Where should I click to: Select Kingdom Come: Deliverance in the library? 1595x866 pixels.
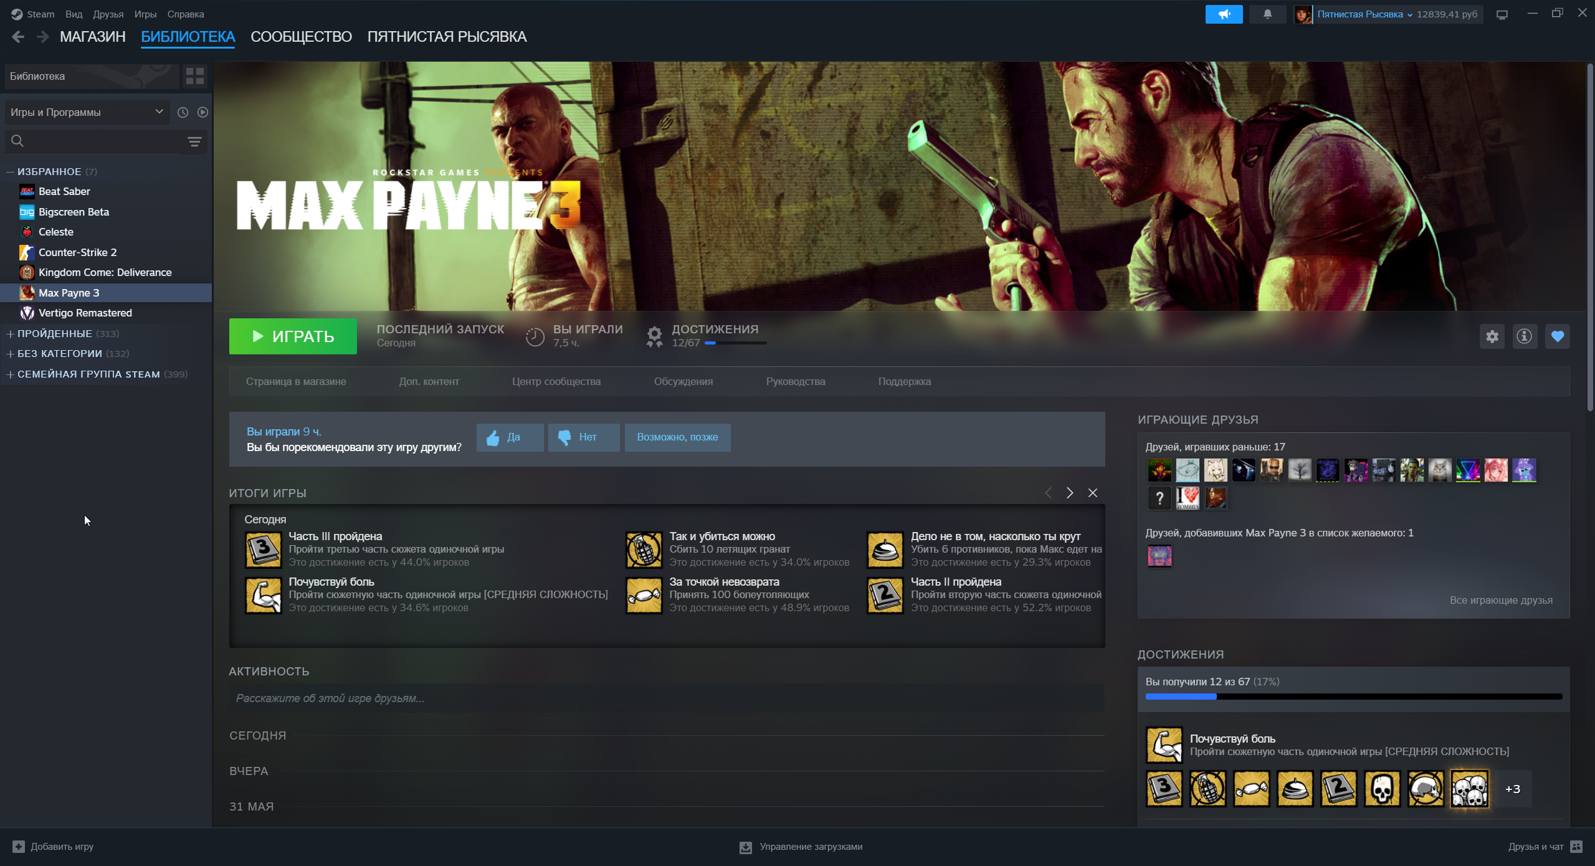106,272
